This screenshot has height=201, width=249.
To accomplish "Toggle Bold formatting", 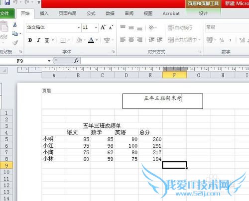I will pyautogui.click(x=30, y=40).
